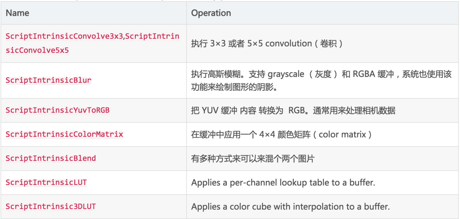The image size is (460, 219).
Task: Click the color cube interpolation description
Action: (290, 206)
